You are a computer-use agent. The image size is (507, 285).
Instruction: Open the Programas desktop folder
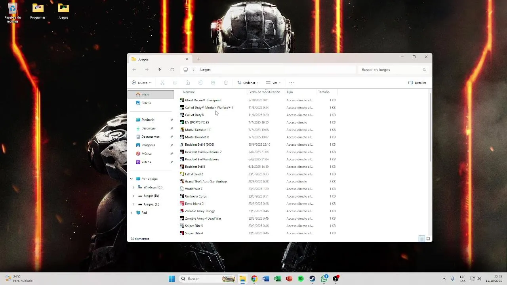point(38,11)
